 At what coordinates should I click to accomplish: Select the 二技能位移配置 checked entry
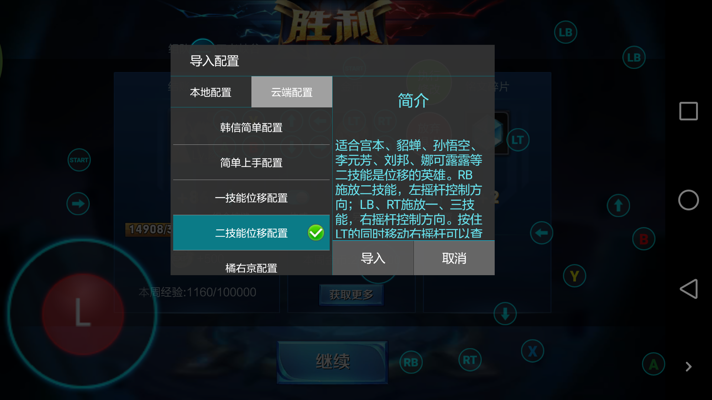point(251,233)
